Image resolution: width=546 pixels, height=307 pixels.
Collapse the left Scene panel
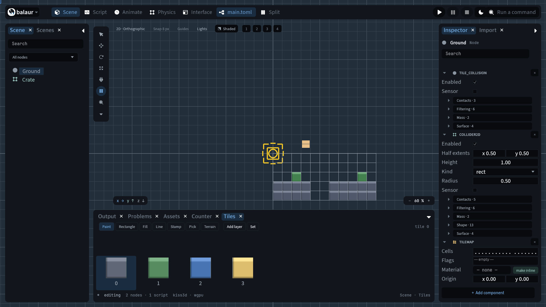click(x=83, y=31)
